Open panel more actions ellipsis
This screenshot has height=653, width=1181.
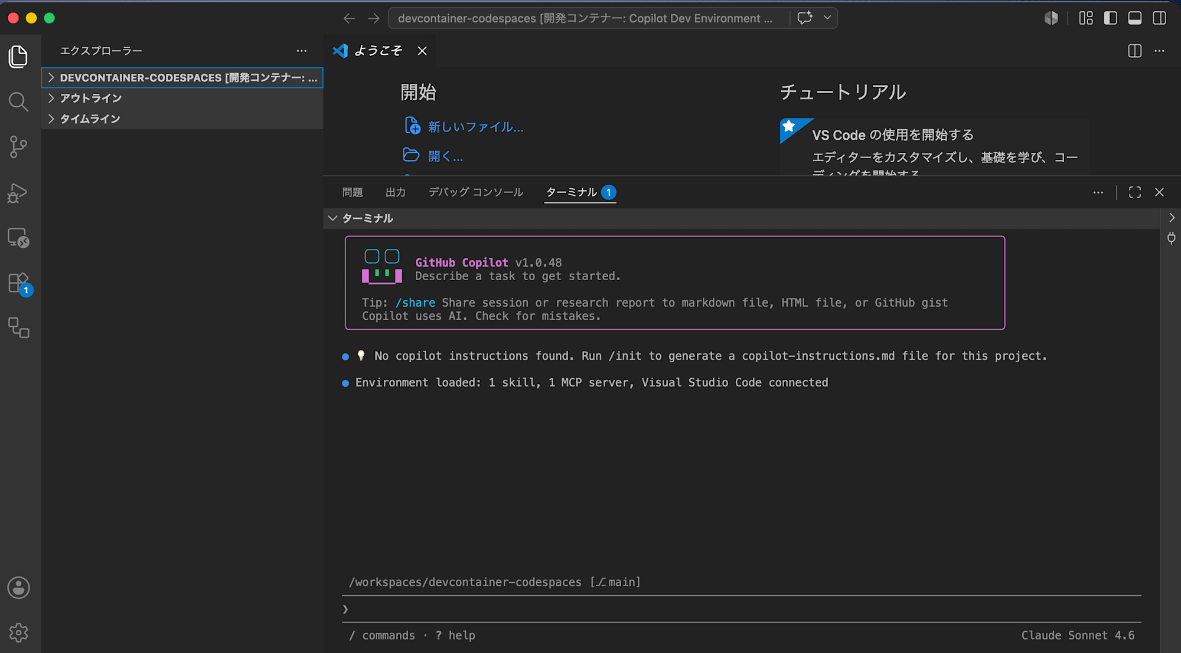click(1098, 192)
